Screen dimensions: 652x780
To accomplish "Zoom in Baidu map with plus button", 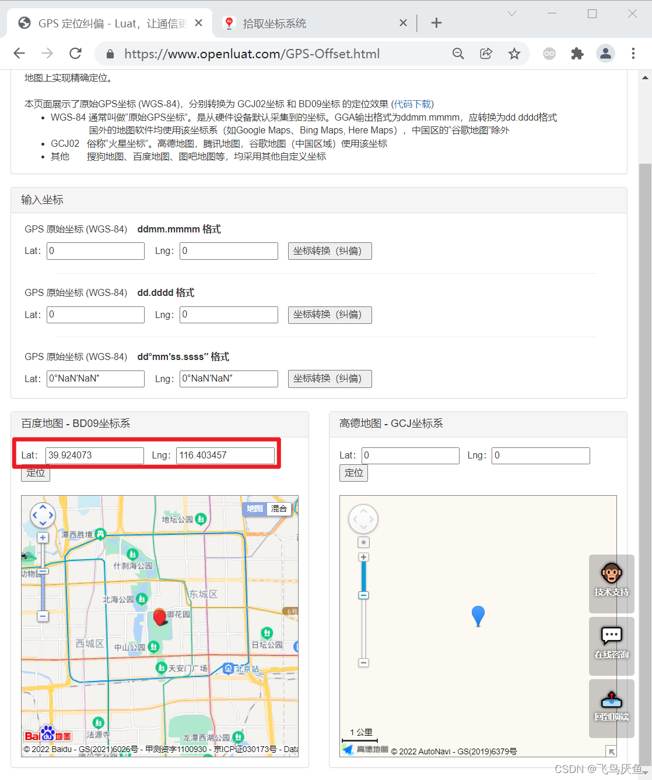I will pyautogui.click(x=43, y=538).
